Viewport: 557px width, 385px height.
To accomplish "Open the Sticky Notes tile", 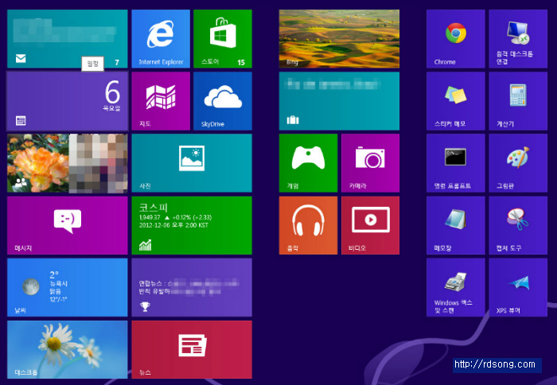I will point(455,100).
